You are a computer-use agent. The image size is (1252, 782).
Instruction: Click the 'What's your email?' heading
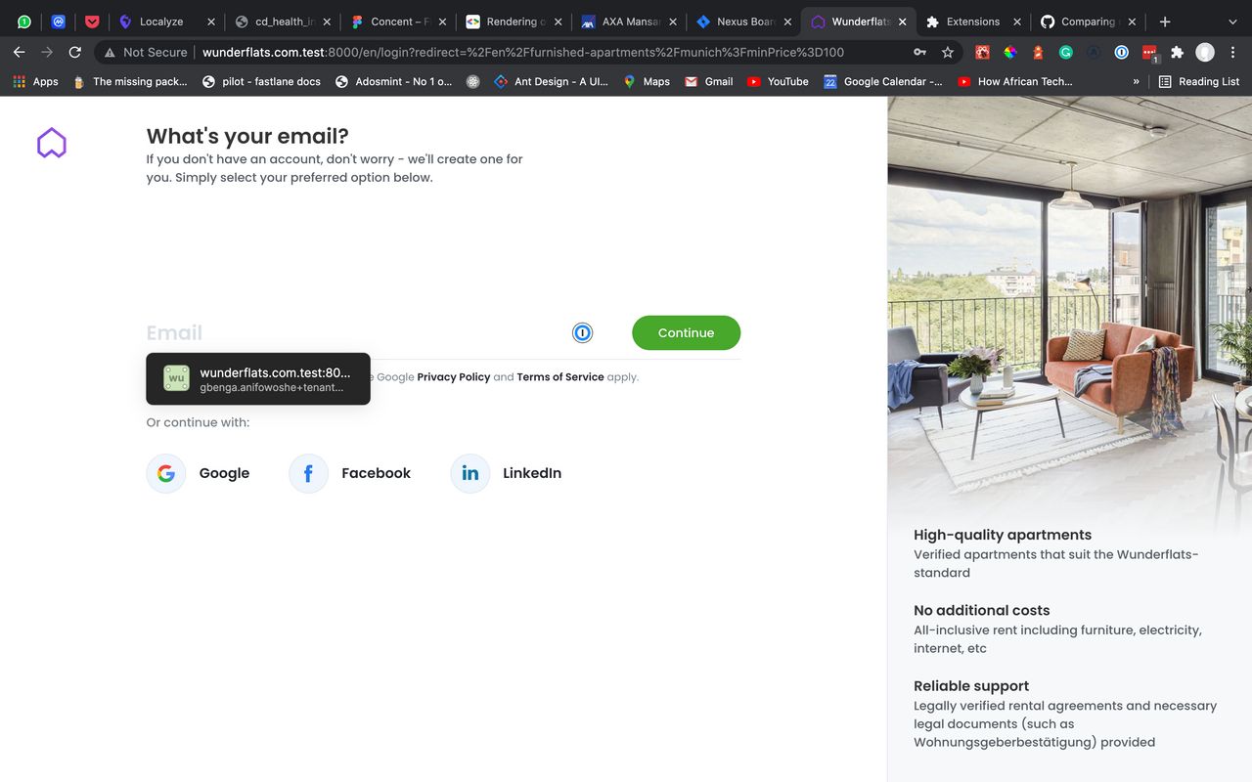click(247, 137)
